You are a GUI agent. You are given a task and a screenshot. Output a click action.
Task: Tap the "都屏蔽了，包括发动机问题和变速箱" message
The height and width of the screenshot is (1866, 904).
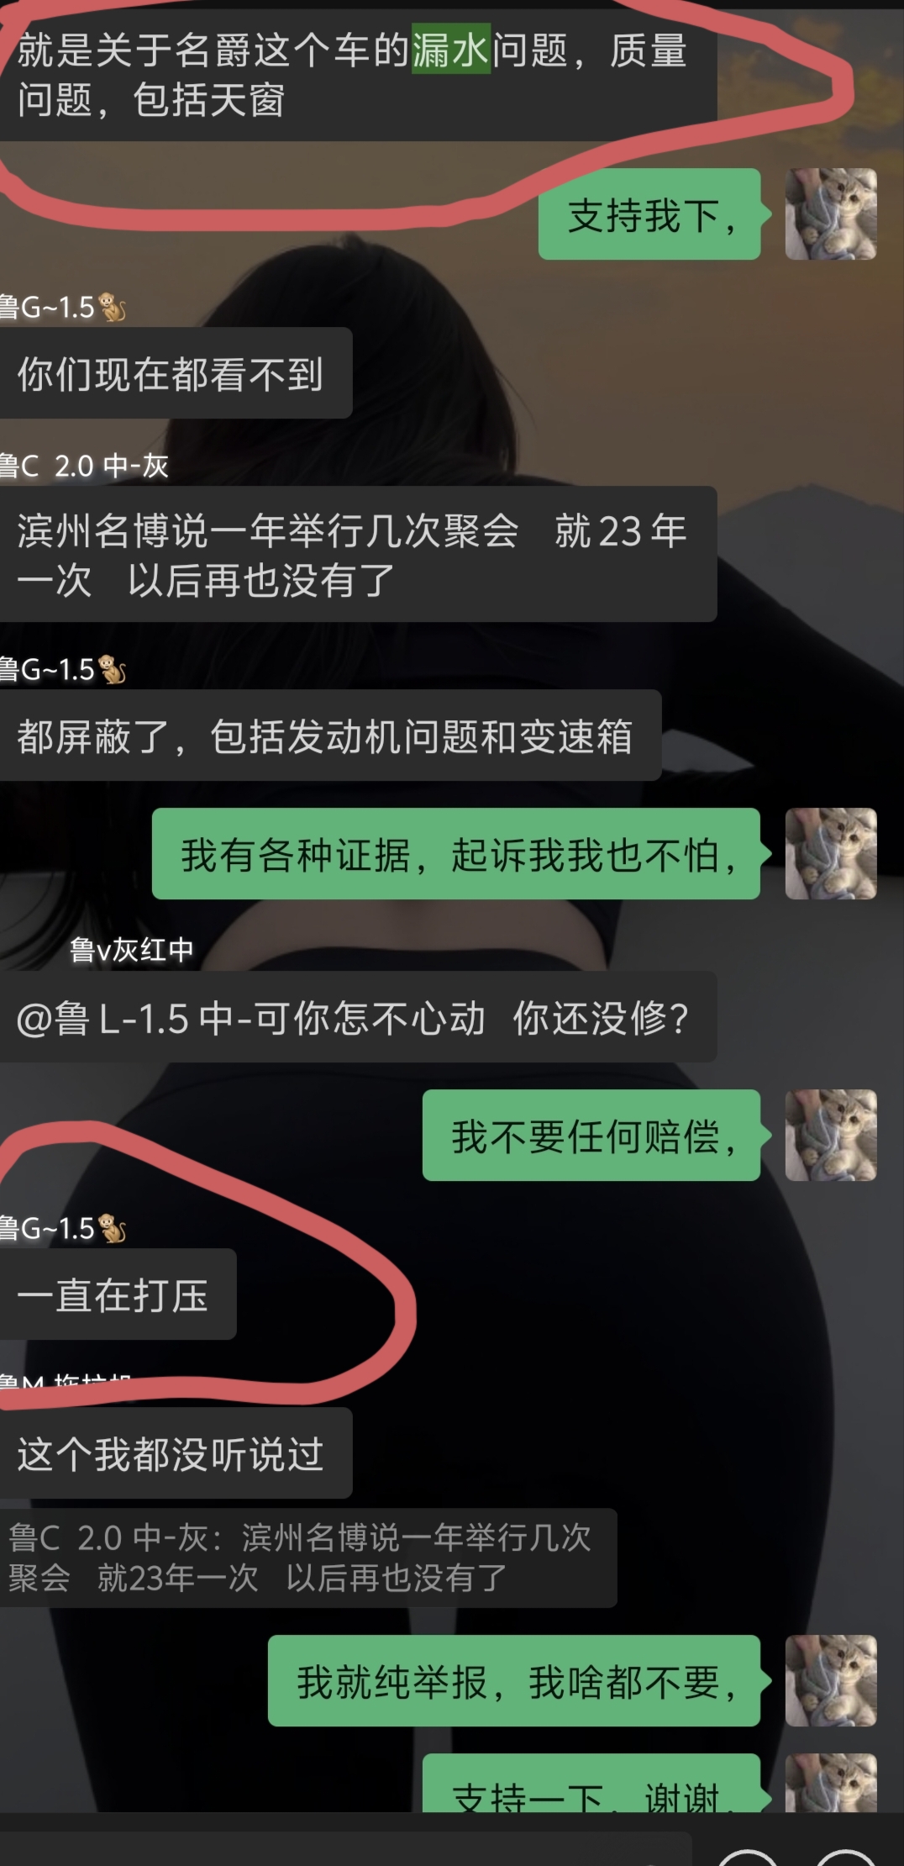click(330, 735)
